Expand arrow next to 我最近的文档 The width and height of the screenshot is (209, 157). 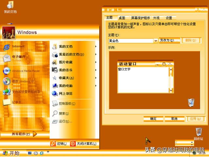(x=96, y=54)
